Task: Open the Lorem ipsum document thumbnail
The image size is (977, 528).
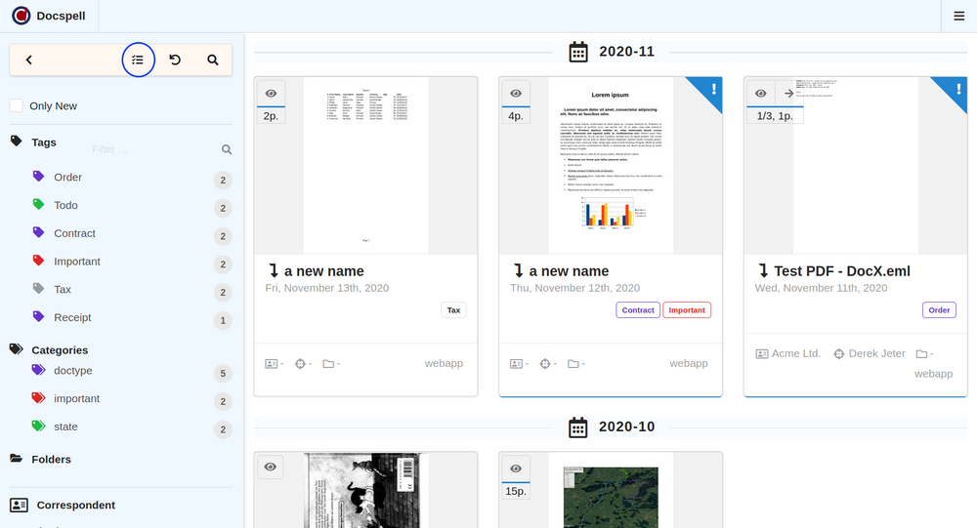Action: pyautogui.click(x=611, y=166)
